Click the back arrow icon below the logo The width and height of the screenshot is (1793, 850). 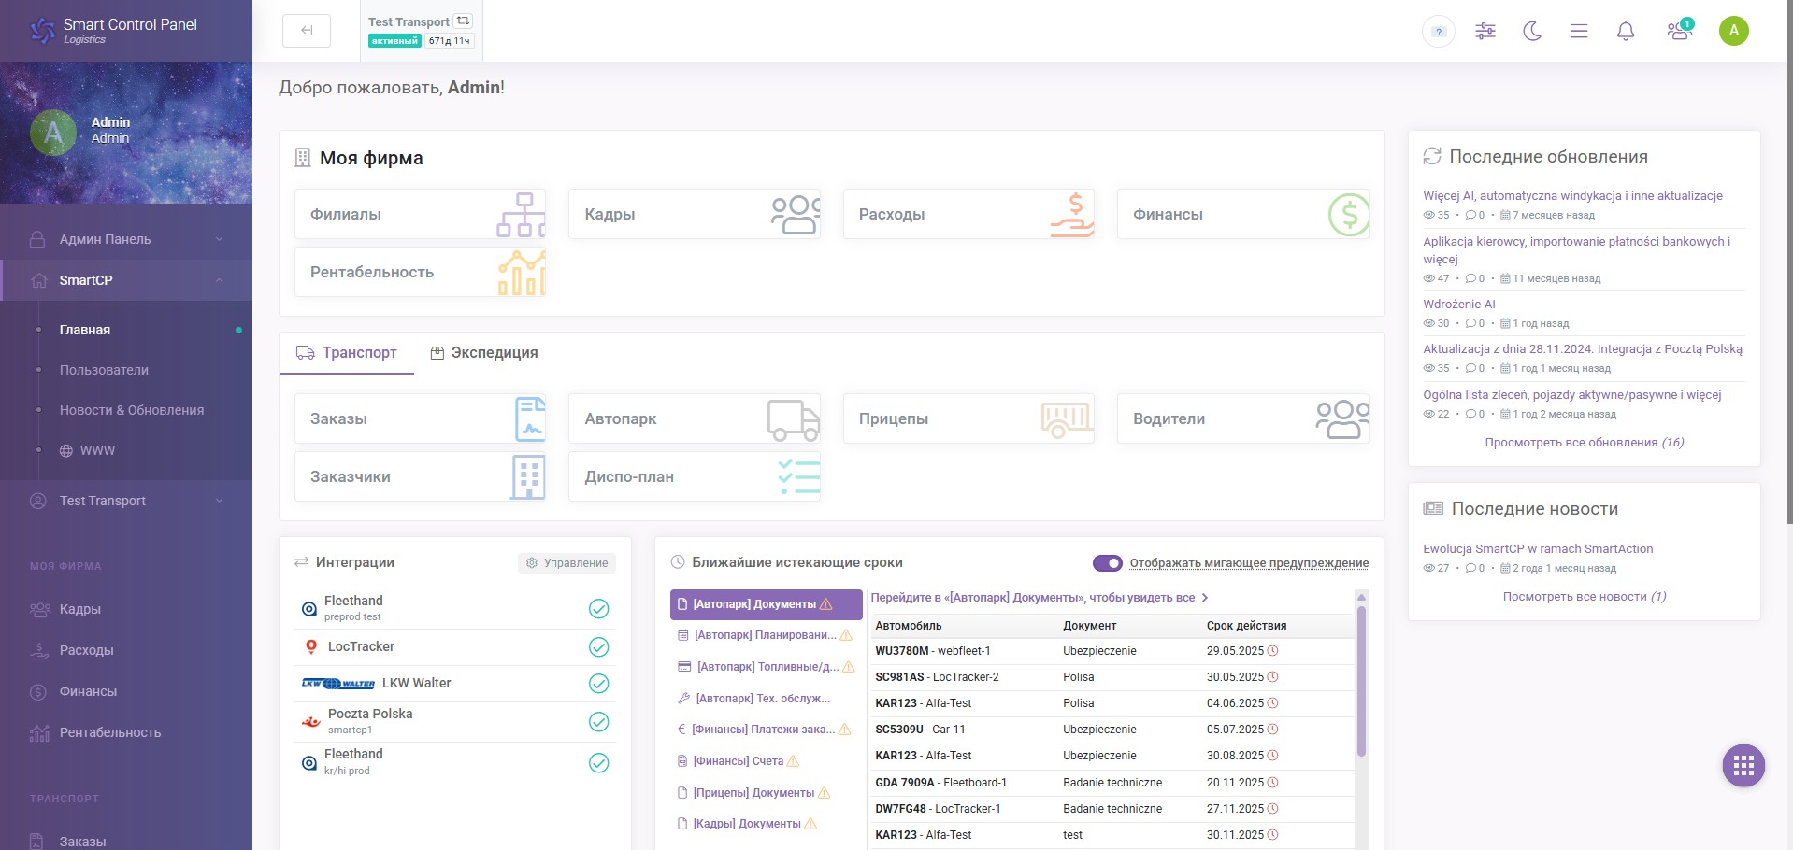tap(306, 29)
